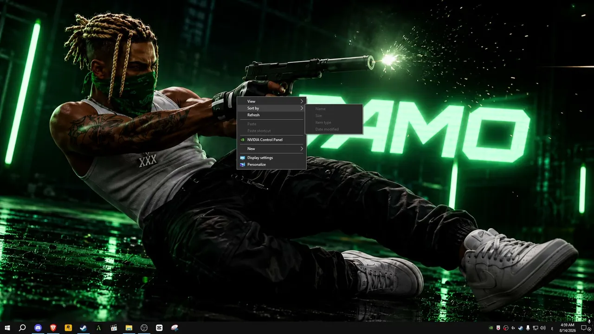Click the input language indicator in tray
Viewport: 594px width, 334px height.
552,328
